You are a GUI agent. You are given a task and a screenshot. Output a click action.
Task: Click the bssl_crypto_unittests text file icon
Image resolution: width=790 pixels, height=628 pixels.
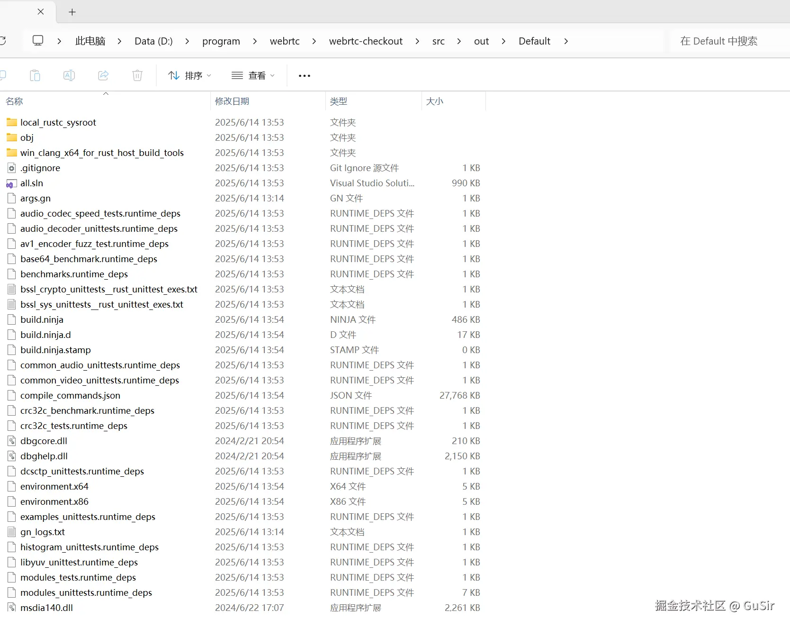click(x=12, y=289)
